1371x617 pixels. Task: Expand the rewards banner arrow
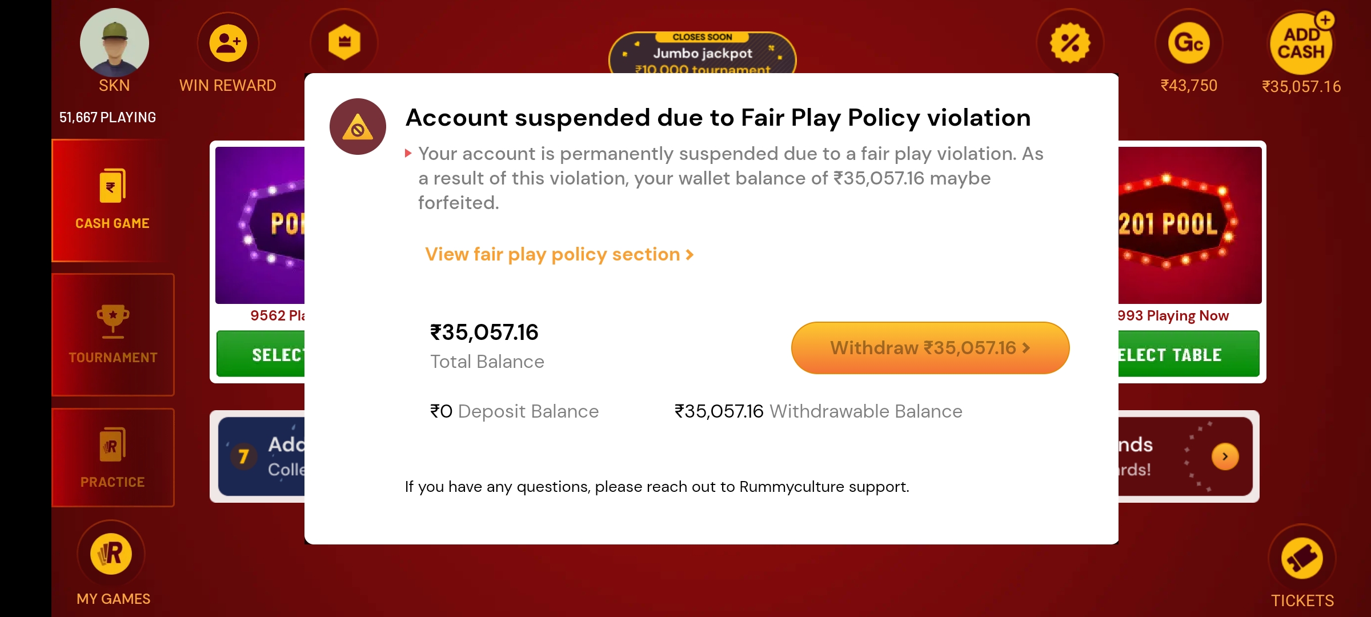pyautogui.click(x=1225, y=456)
